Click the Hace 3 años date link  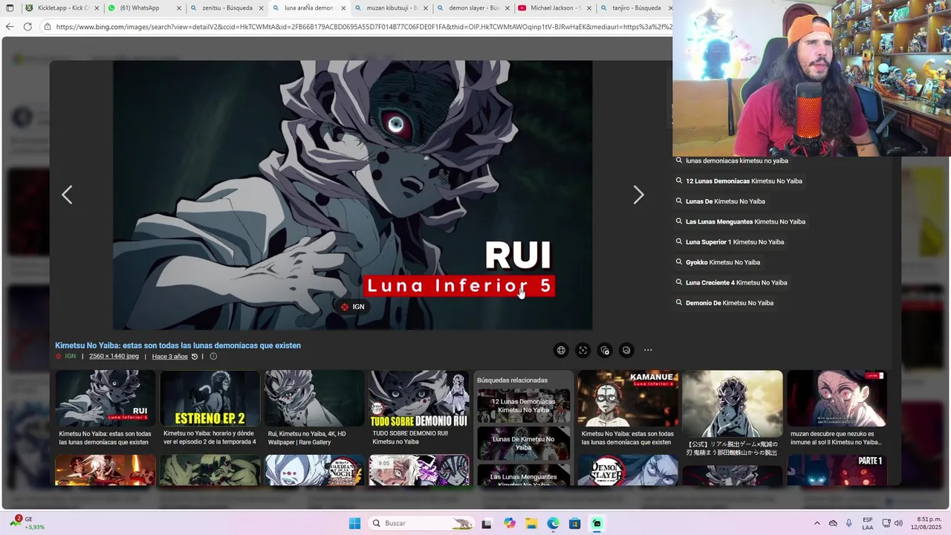pyautogui.click(x=170, y=357)
